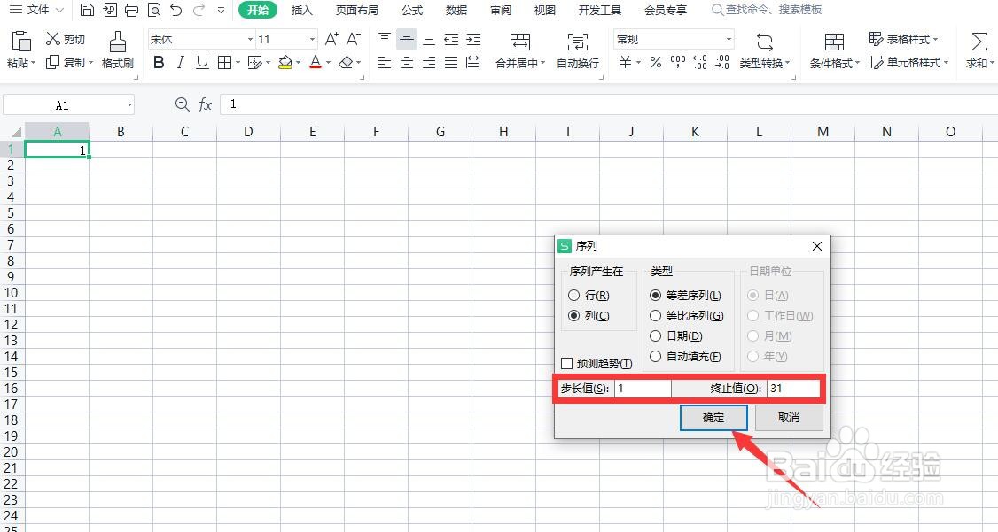Click the 终止值 input field
This screenshot has width=998, height=532.
click(x=793, y=389)
